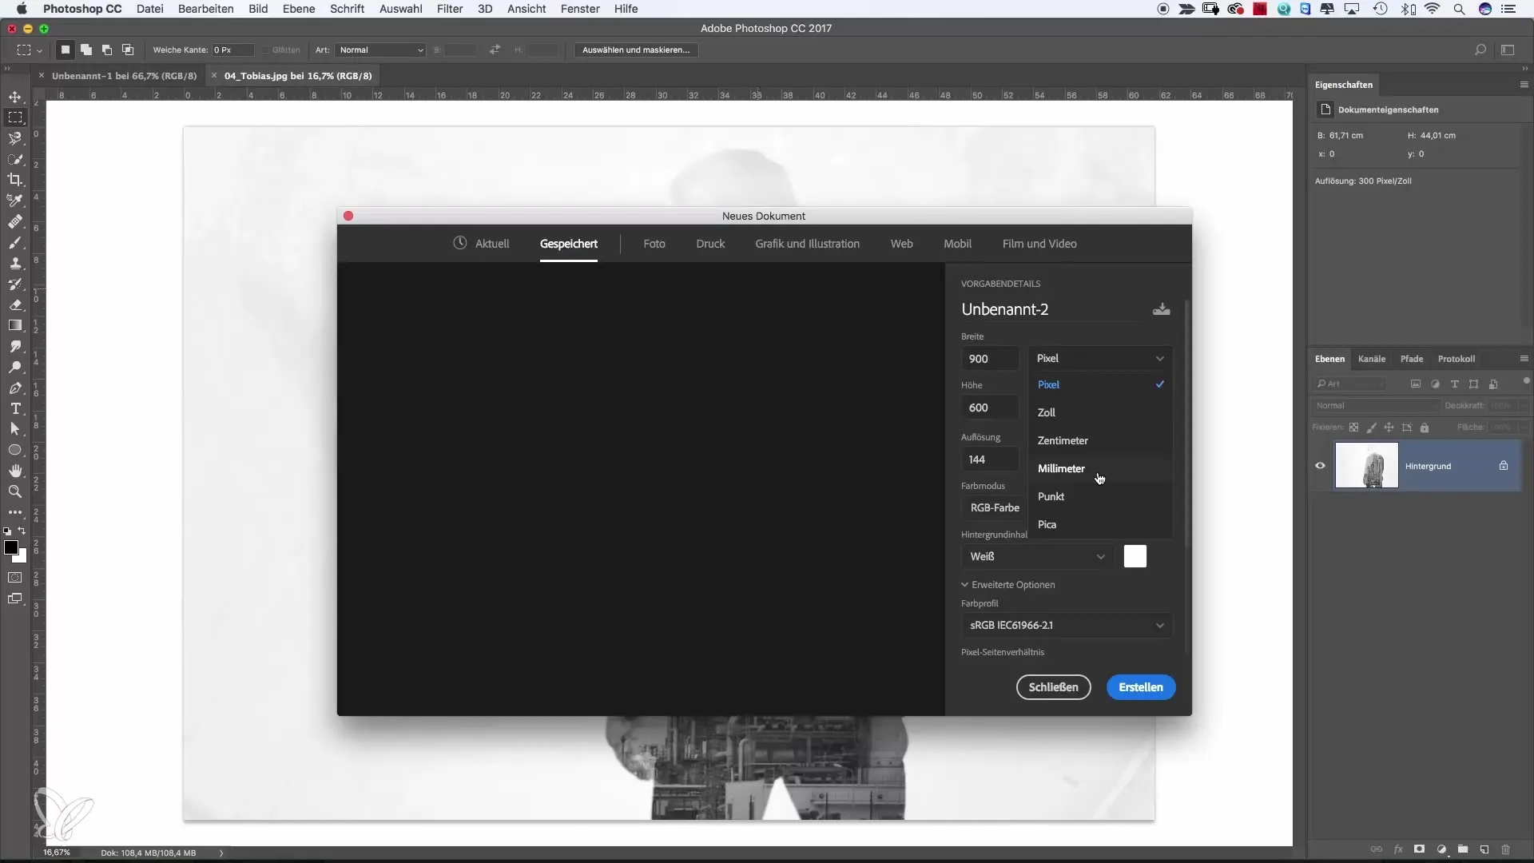1534x863 pixels.
Task: Select the Pen tool
Action: [15, 388]
